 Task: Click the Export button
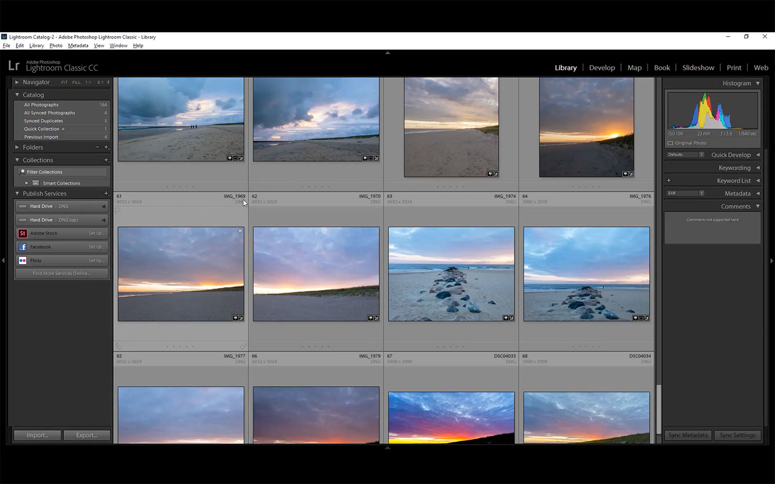point(87,435)
